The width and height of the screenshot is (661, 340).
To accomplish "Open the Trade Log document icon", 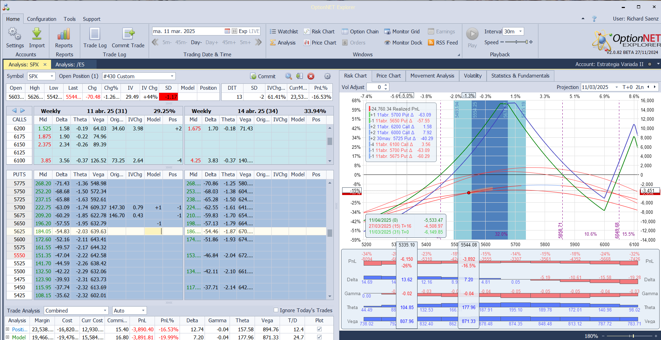I will pyautogui.click(x=95, y=34).
